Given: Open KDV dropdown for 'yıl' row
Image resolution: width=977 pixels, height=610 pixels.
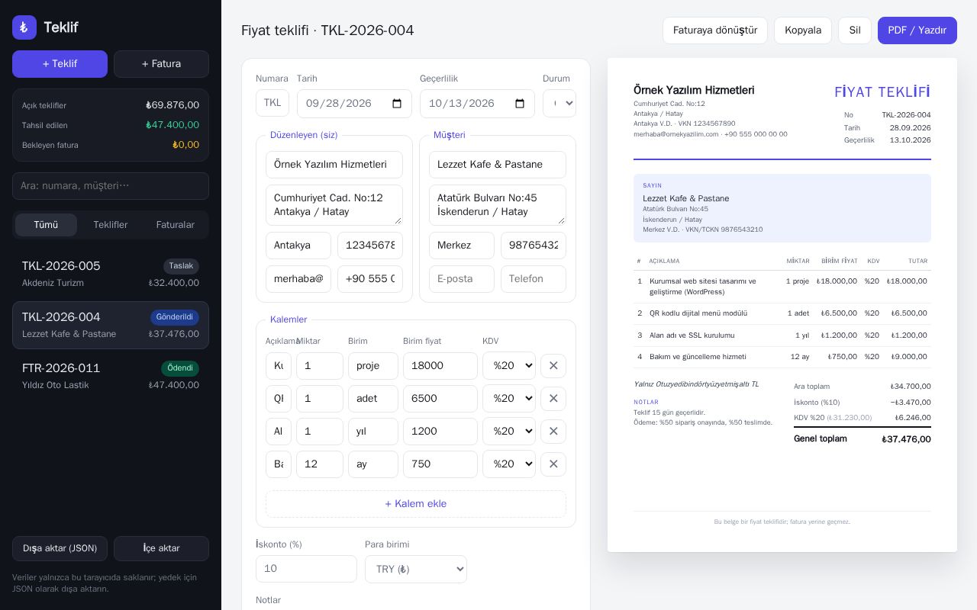Looking at the screenshot, I should tap(509, 431).
